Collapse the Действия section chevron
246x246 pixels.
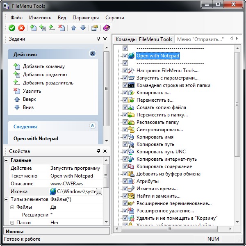[93, 54]
